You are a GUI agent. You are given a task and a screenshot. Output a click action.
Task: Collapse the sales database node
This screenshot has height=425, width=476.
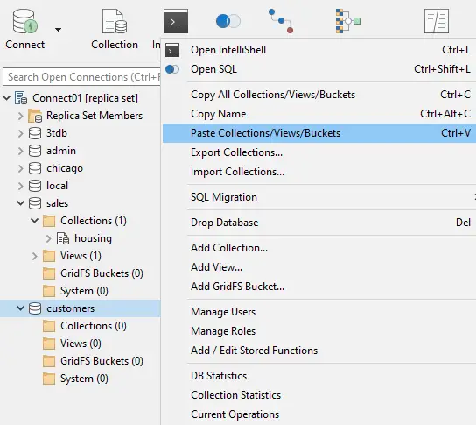tap(20, 203)
